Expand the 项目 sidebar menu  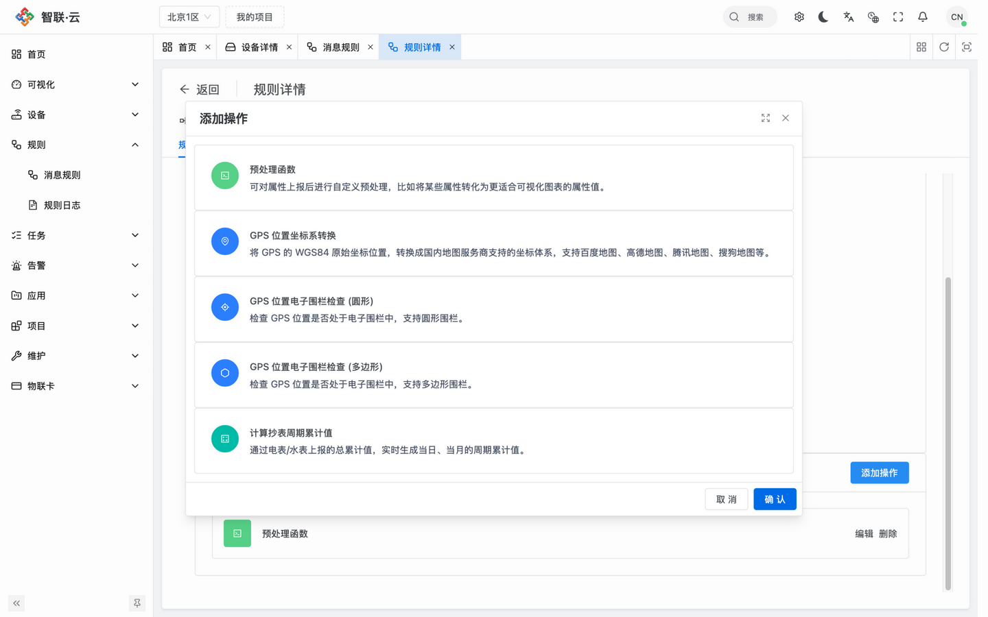point(76,326)
